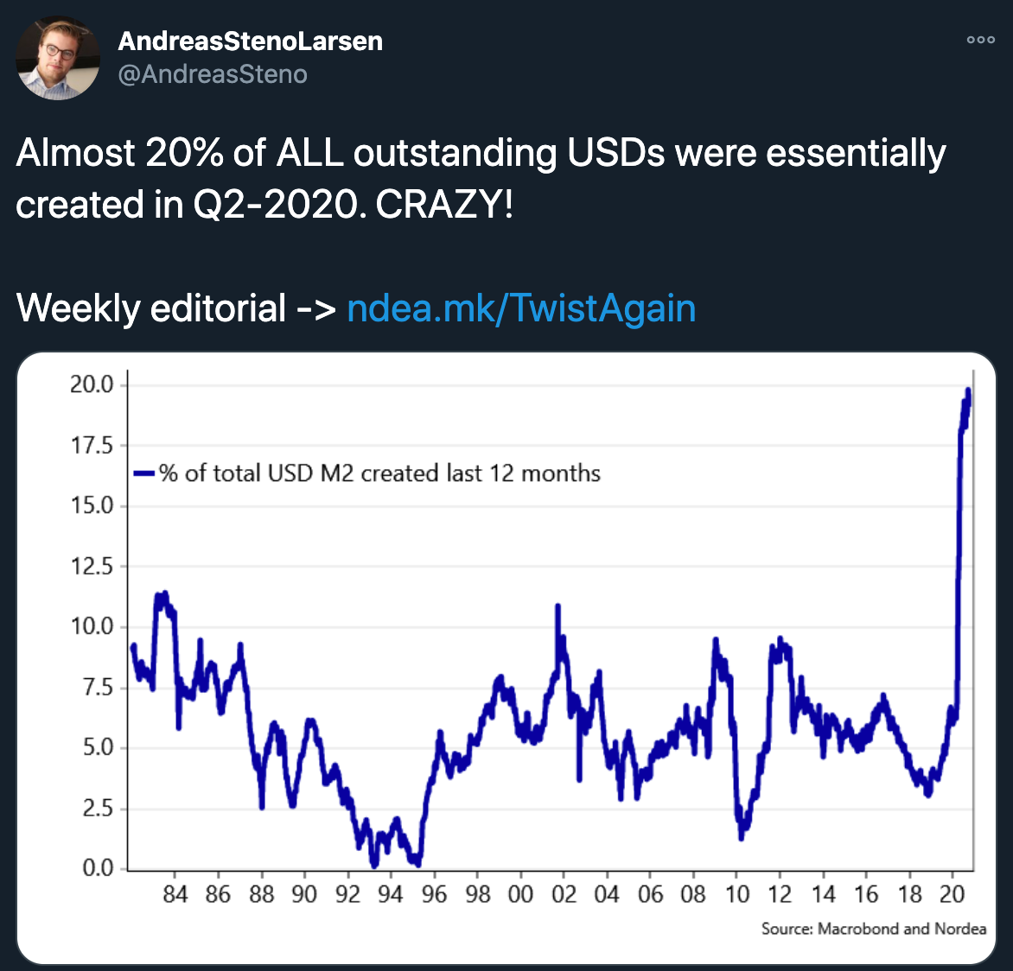Click the 'Source: Macrobond and Nordea' caption
The height and width of the screenshot is (971, 1013).
873,929
